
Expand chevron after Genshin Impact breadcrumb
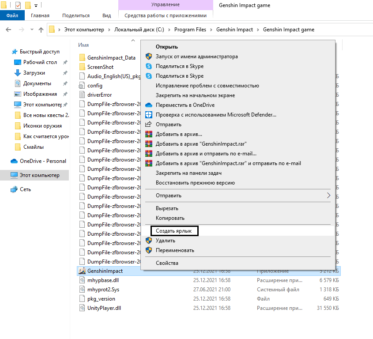[x=258, y=30]
